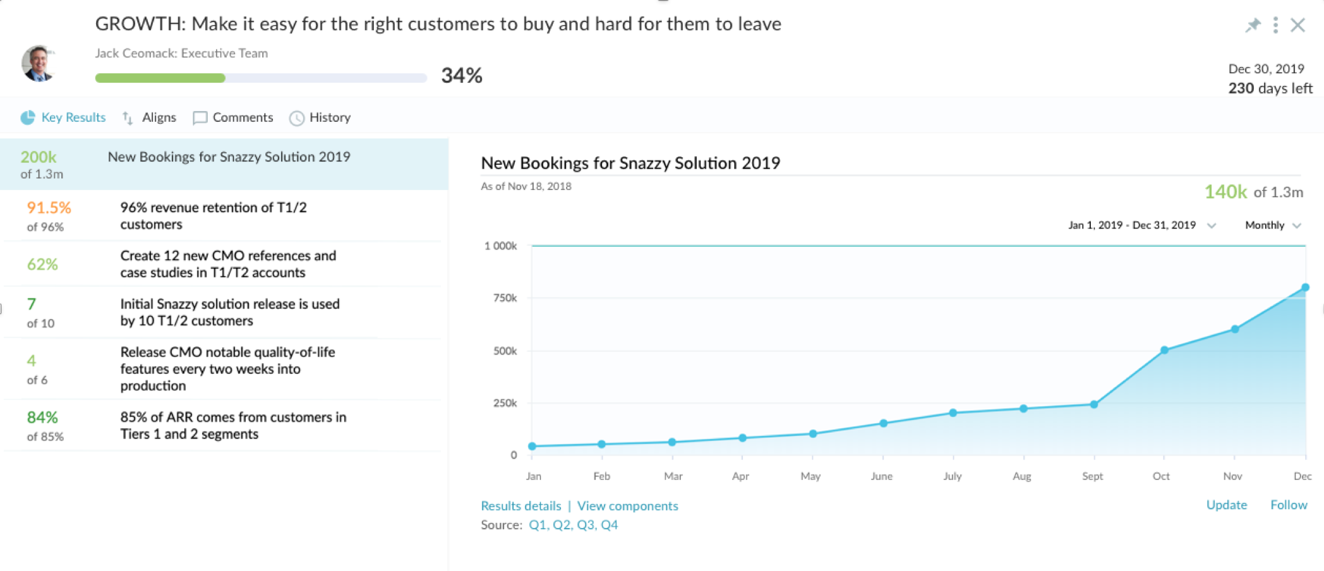This screenshot has height=571, width=1324.
Task: Click the 34% objective progress bar
Action: tap(260, 78)
